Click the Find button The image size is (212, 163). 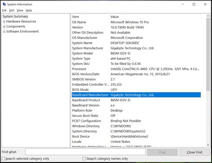pyautogui.click(x=162, y=152)
